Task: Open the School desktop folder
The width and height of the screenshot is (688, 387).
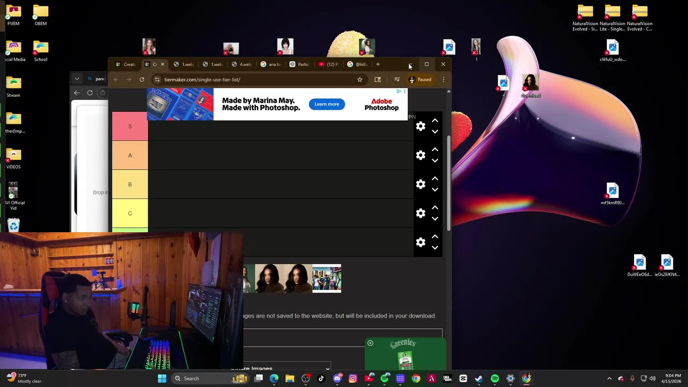Action: (40, 52)
